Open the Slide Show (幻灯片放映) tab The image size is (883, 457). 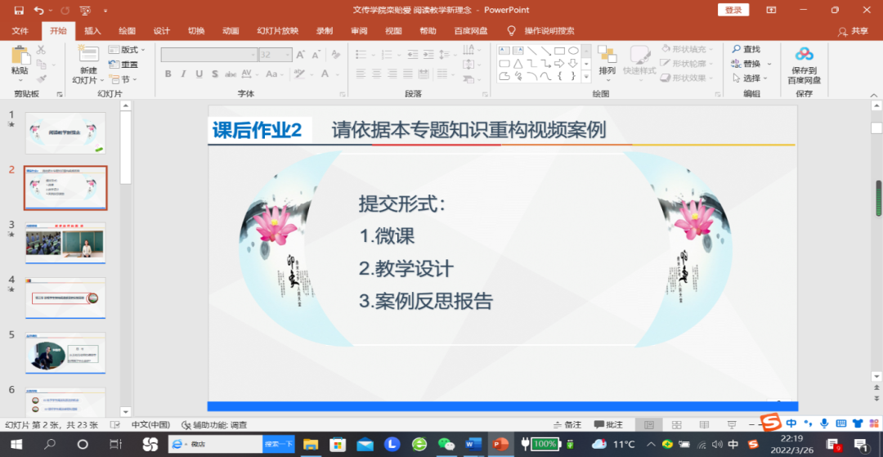click(277, 31)
